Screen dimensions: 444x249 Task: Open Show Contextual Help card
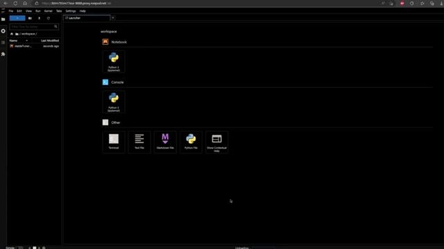[x=216, y=142]
